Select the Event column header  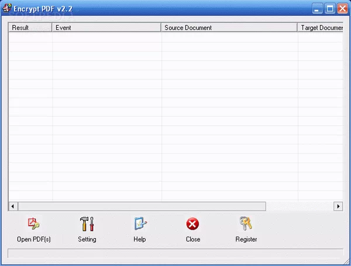[x=106, y=28]
